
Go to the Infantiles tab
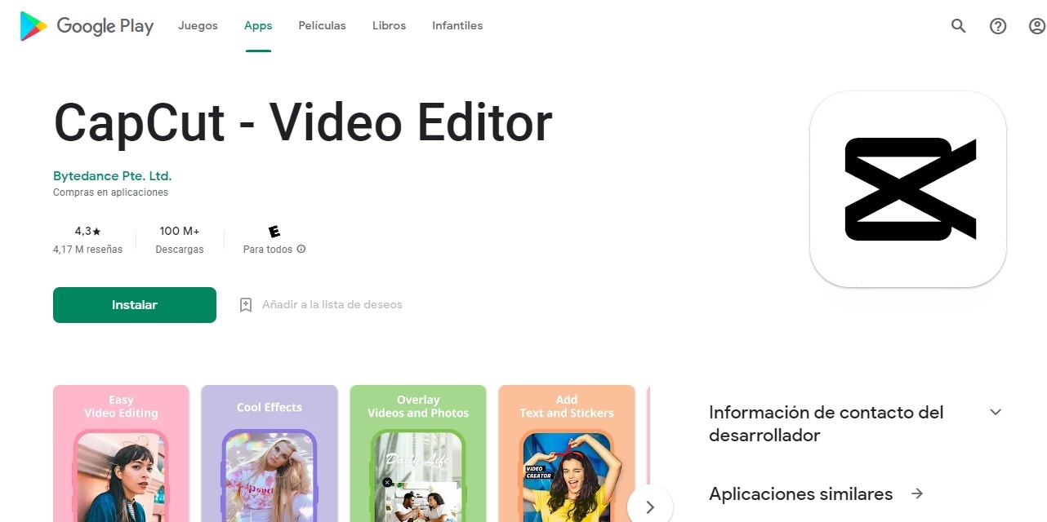tap(457, 26)
